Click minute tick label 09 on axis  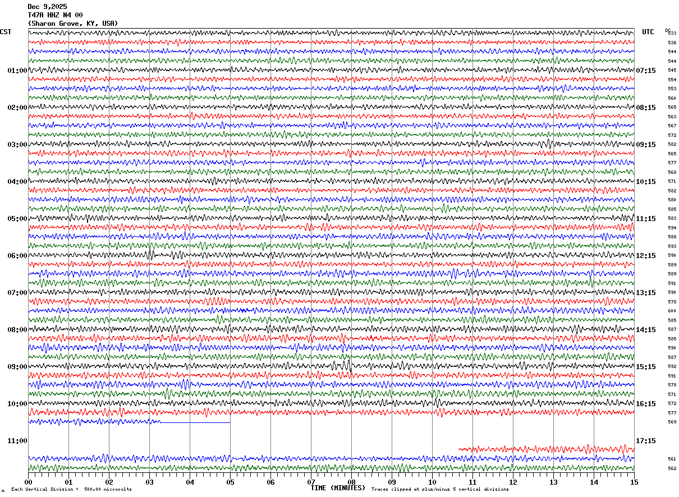[x=392, y=482]
